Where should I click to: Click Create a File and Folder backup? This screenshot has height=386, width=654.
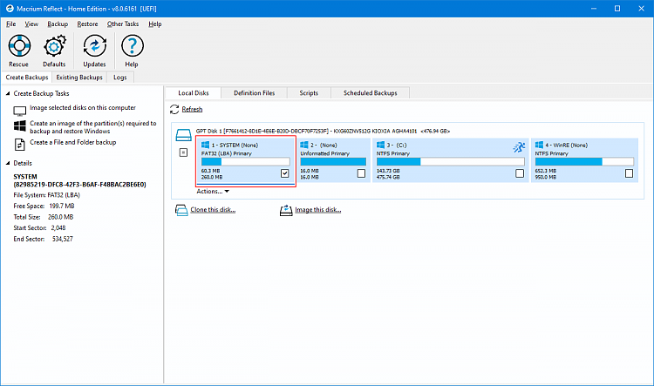click(x=73, y=142)
